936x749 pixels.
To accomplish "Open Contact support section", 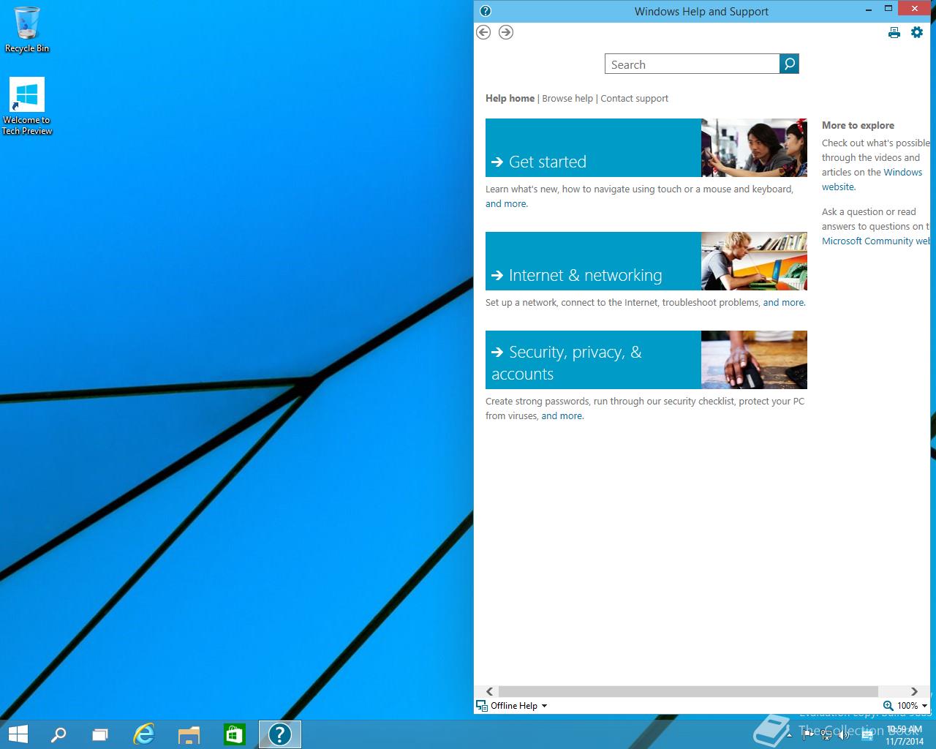I will pos(634,98).
